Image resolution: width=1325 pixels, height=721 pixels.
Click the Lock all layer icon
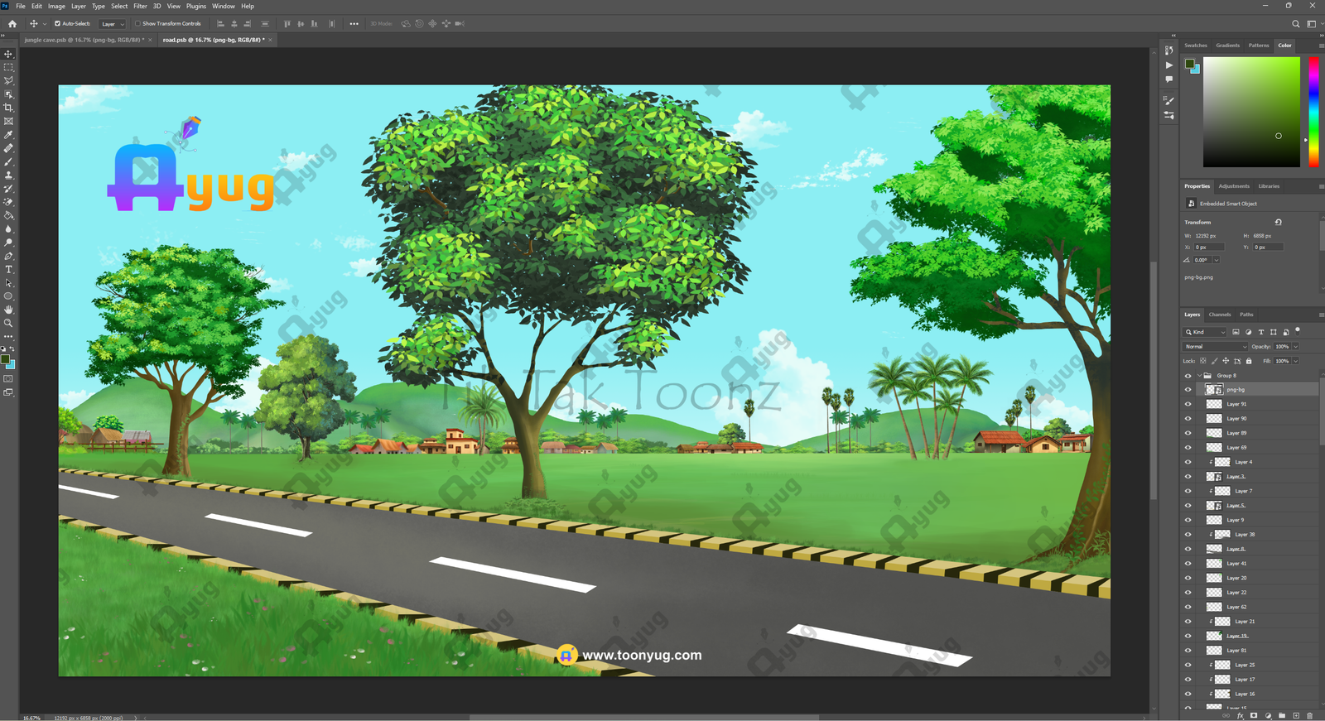1249,361
